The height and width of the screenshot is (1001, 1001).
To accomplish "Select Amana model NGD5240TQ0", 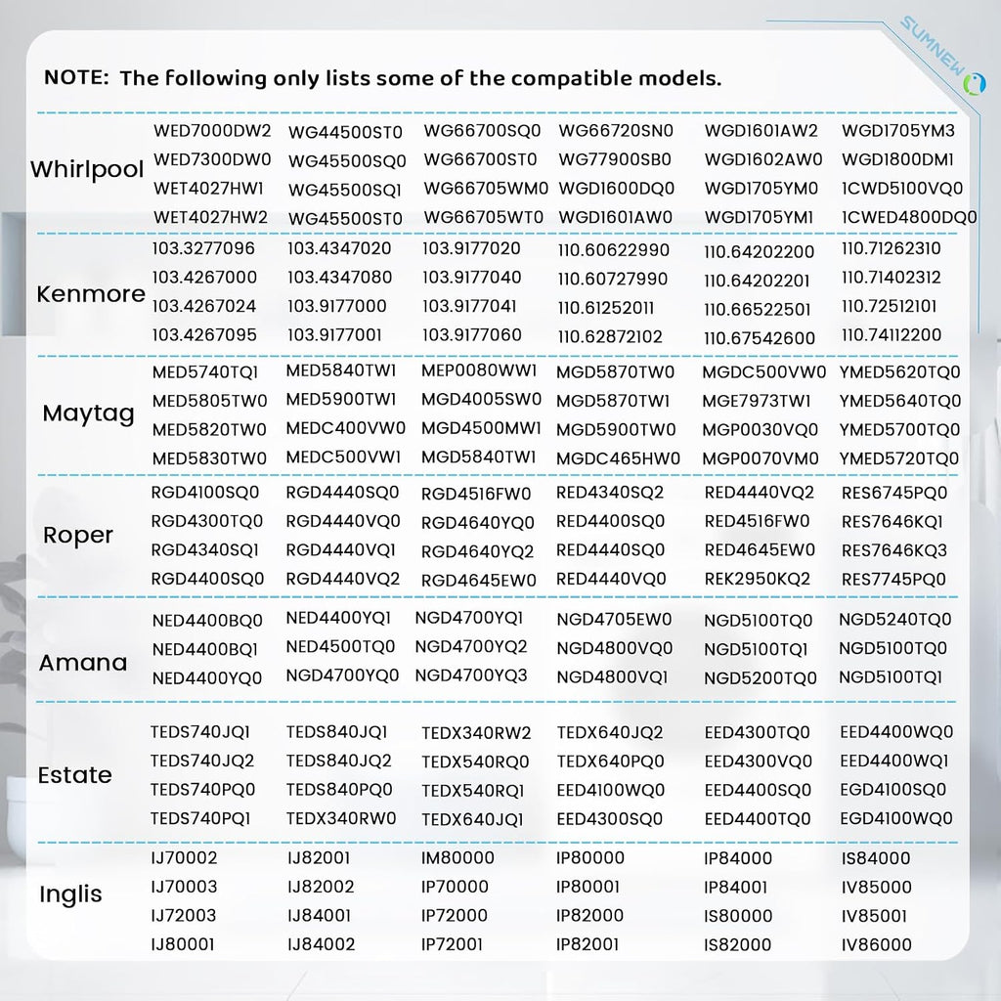I will click(895, 619).
